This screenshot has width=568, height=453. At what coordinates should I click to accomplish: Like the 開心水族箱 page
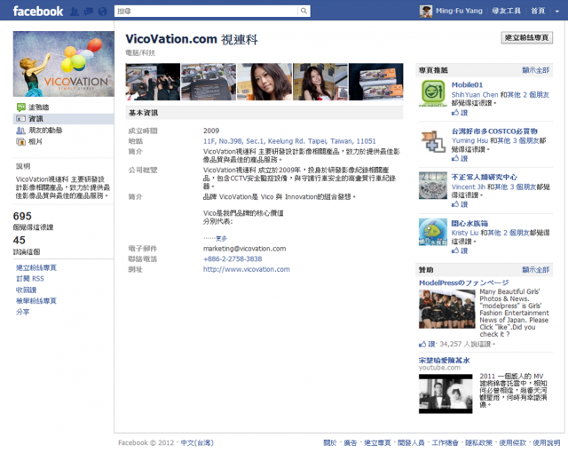click(x=460, y=250)
